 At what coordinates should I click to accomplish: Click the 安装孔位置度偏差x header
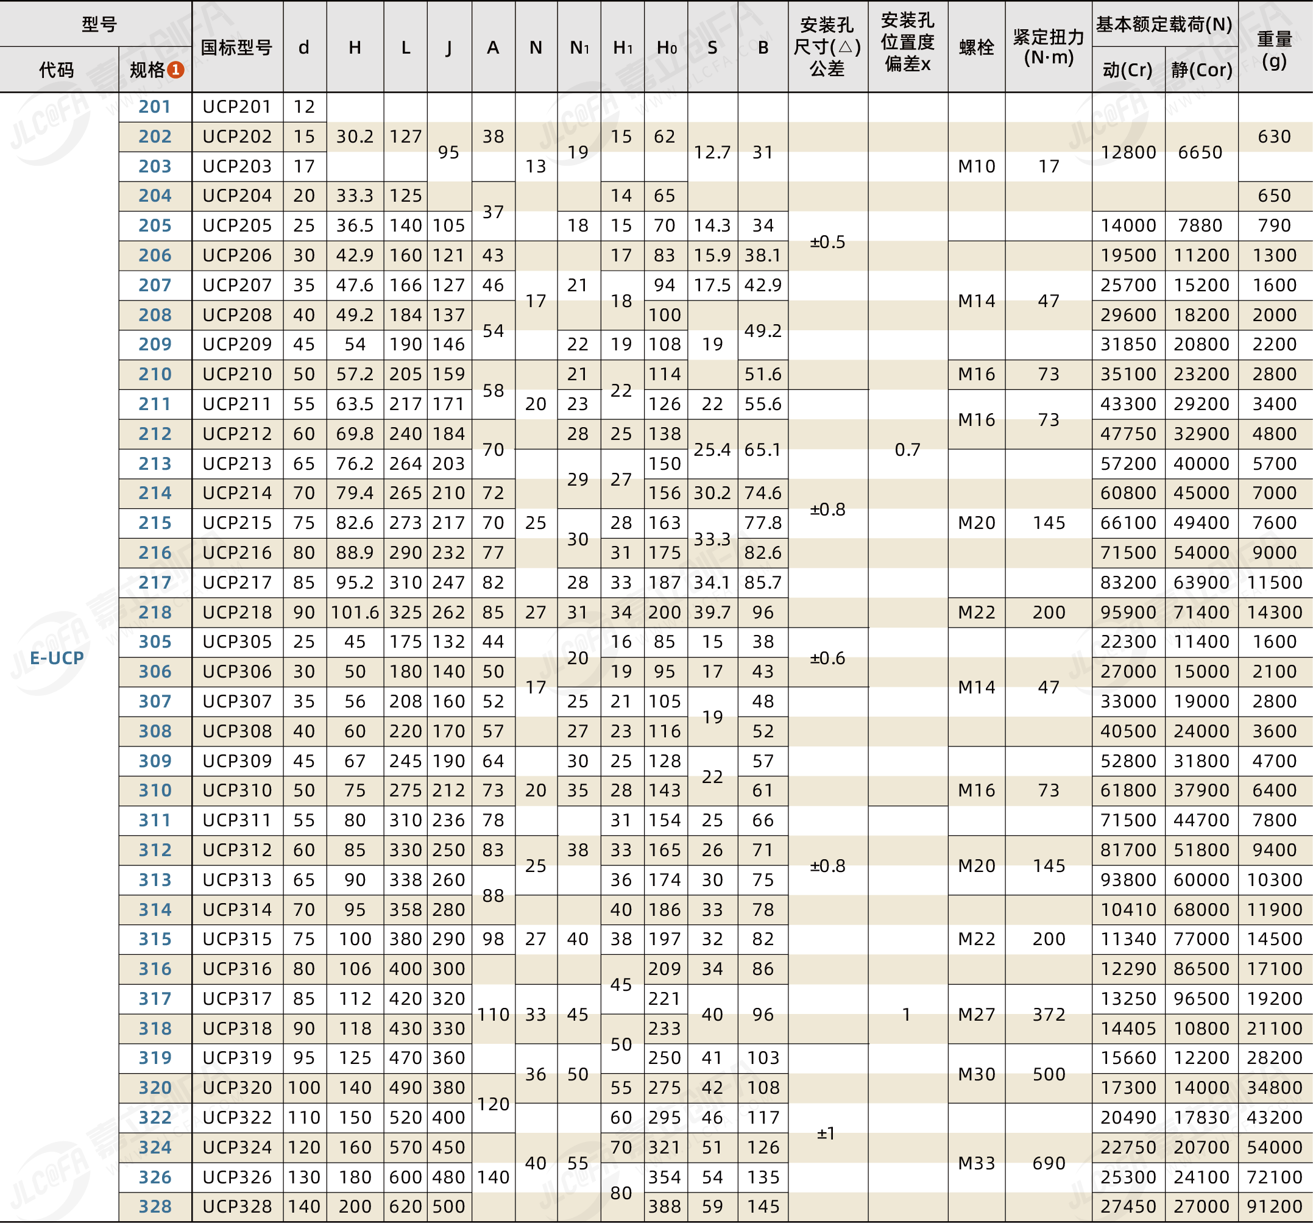(907, 42)
